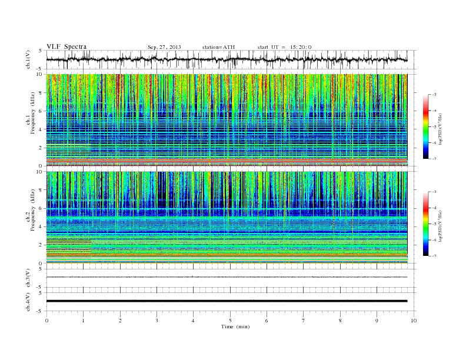The width and height of the screenshot is (466, 360).
Task: Click time axis tick label "6"
Action: pyautogui.click(x=267, y=321)
